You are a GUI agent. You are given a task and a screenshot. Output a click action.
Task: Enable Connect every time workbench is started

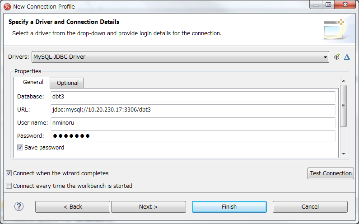coord(9,186)
